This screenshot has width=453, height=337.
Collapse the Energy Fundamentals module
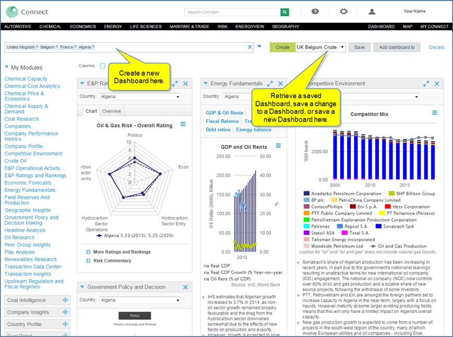[206, 83]
